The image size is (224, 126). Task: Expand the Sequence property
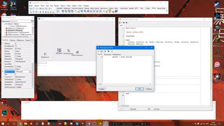[3, 62]
